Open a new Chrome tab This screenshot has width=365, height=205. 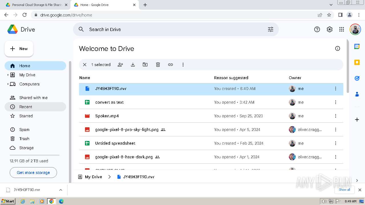click(x=145, y=5)
